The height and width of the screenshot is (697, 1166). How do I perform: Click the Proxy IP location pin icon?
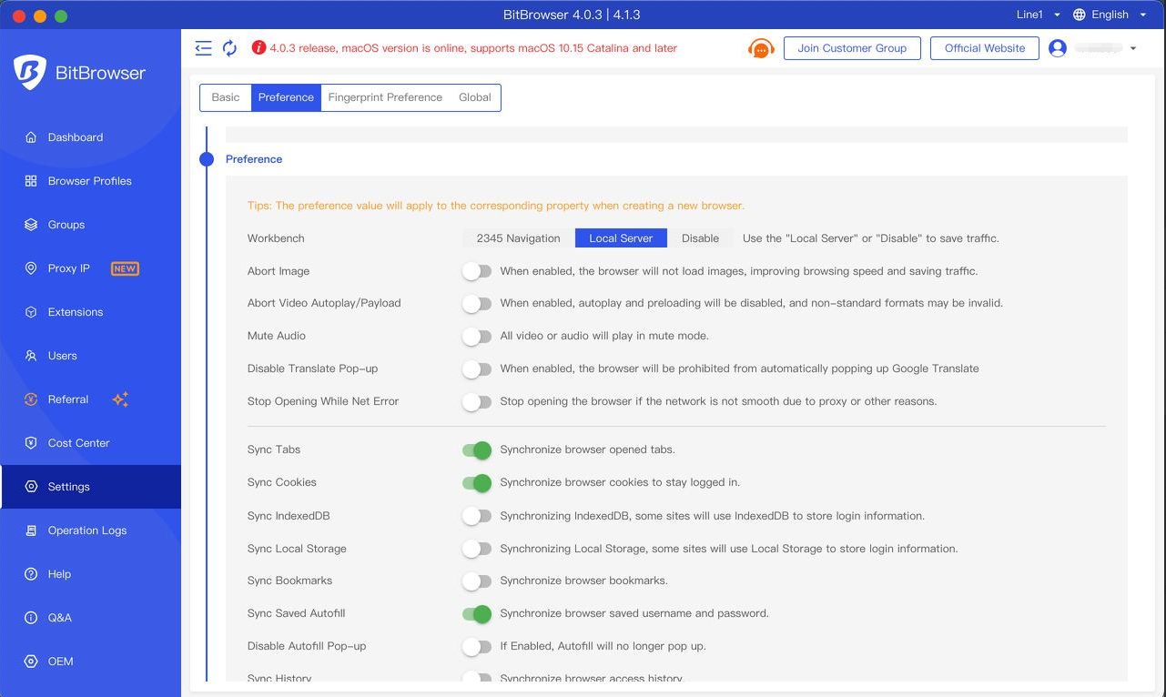31,268
